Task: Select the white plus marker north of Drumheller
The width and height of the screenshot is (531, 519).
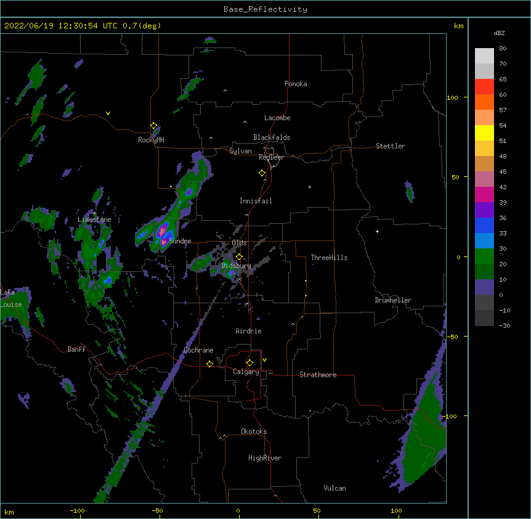Action: (x=377, y=231)
